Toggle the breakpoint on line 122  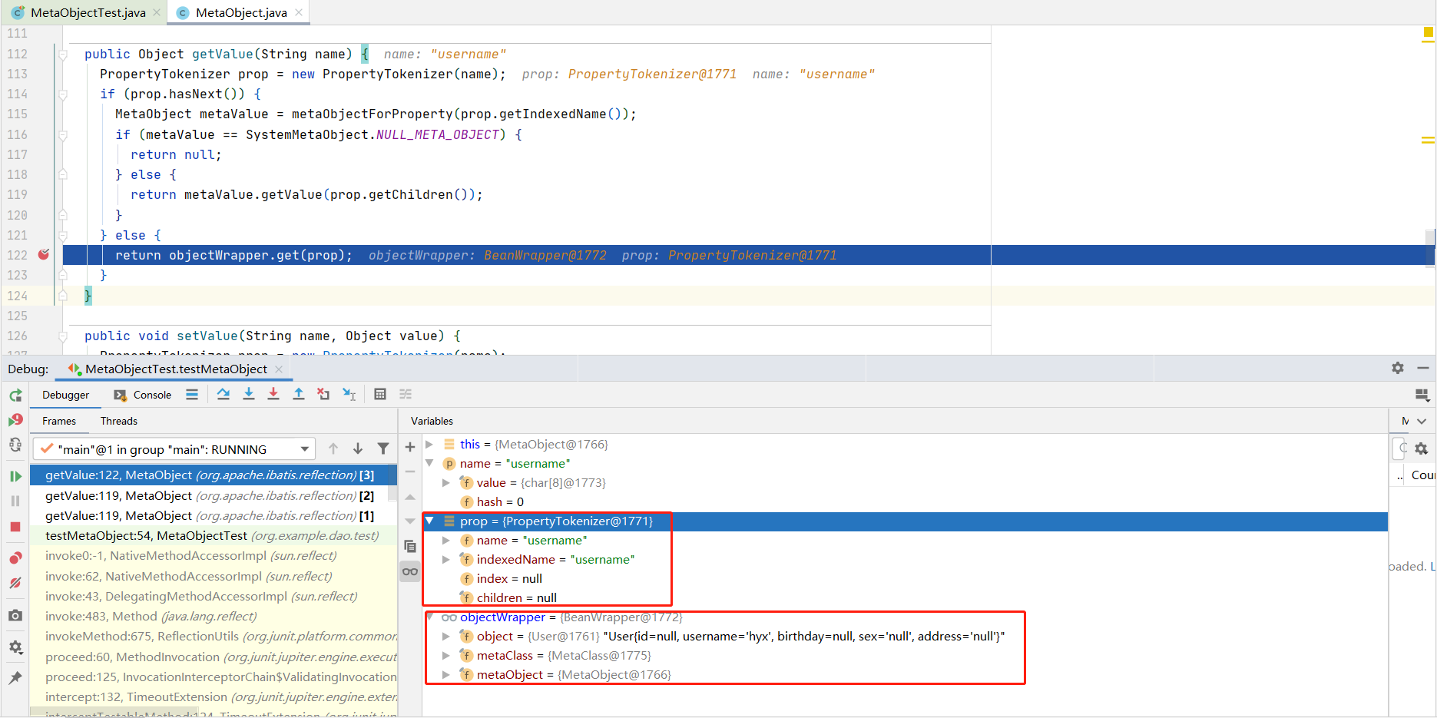[x=44, y=255]
